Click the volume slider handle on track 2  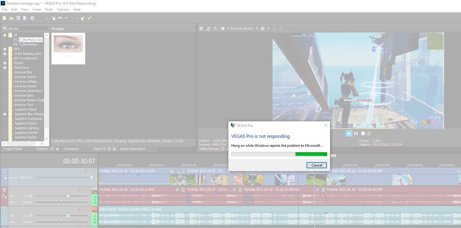pyautogui.click(x=68, y=196)
